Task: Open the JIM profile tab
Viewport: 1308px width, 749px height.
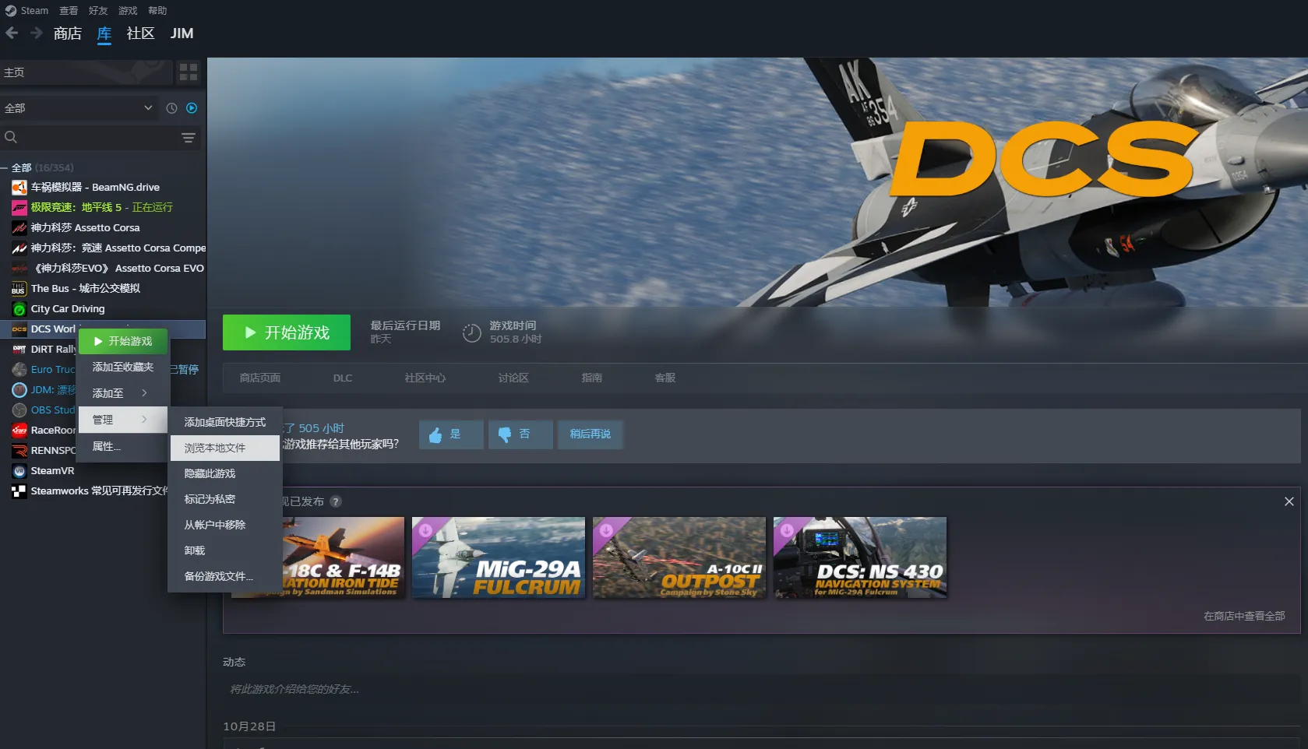Action: [182, 33]
